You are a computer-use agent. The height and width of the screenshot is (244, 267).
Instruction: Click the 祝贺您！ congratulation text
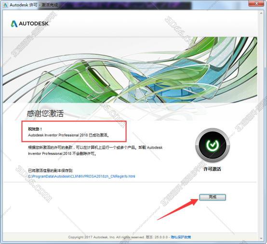point(35,129)
